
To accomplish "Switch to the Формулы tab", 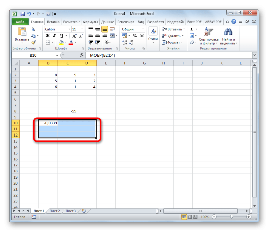I will pyautogui.click(x=90, y=22).
